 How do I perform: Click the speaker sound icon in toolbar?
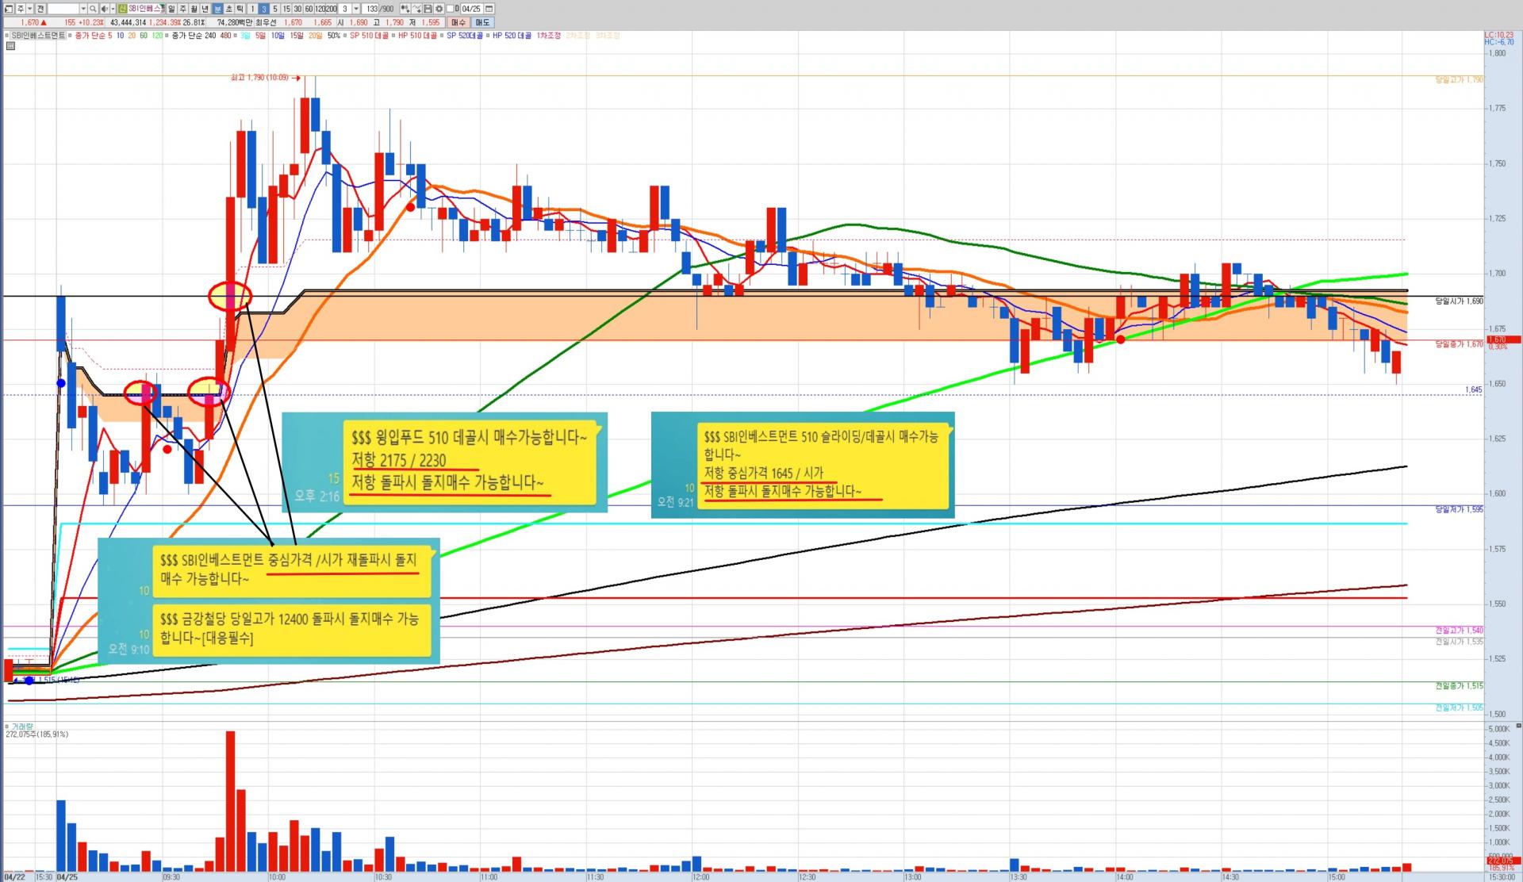click(104, 9)
